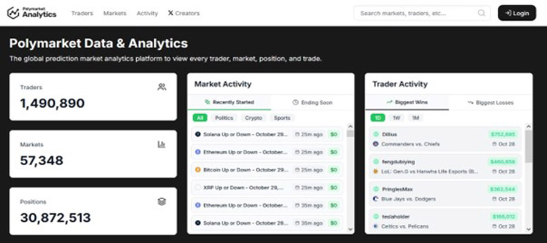This screenshot has height=243, width=547.
Task: Open the Activity navigation item
Action: (x=147, y=13)
